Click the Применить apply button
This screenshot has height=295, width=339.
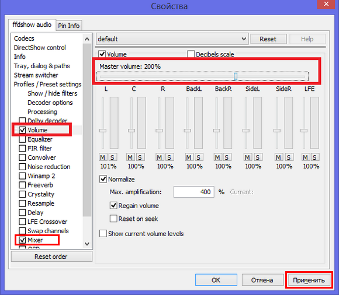pos(309,280)
